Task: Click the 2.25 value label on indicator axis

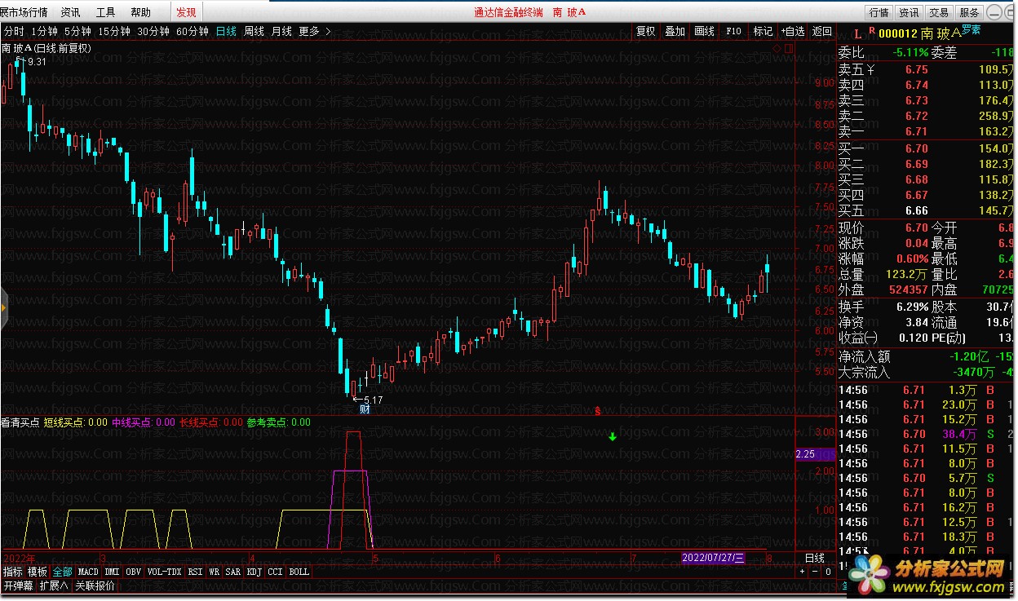Action: (815, 454)
